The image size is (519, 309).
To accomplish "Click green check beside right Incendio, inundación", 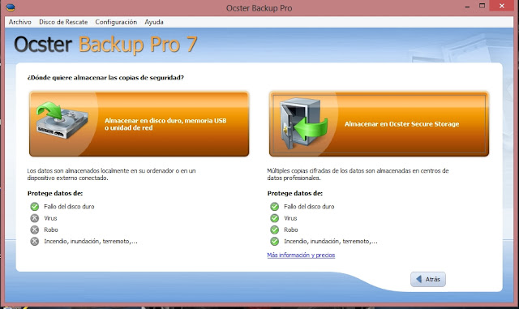I will coord(274,242).
